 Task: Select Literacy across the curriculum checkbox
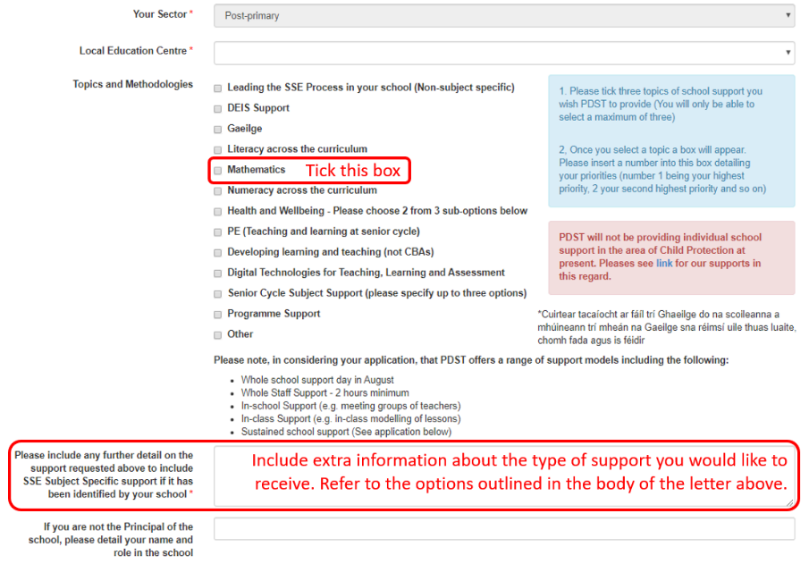pyautogui.click(x=218, y=150)
